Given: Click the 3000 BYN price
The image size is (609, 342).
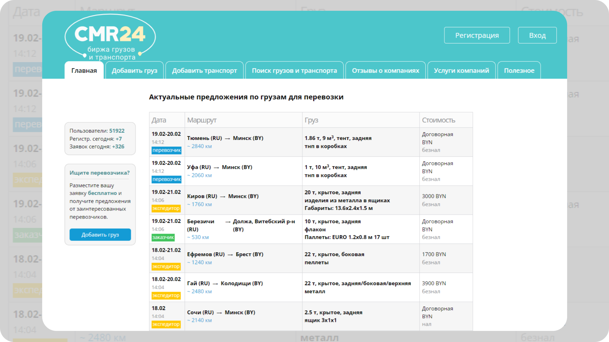Looking at the screenshot, I should click(434, 196).
